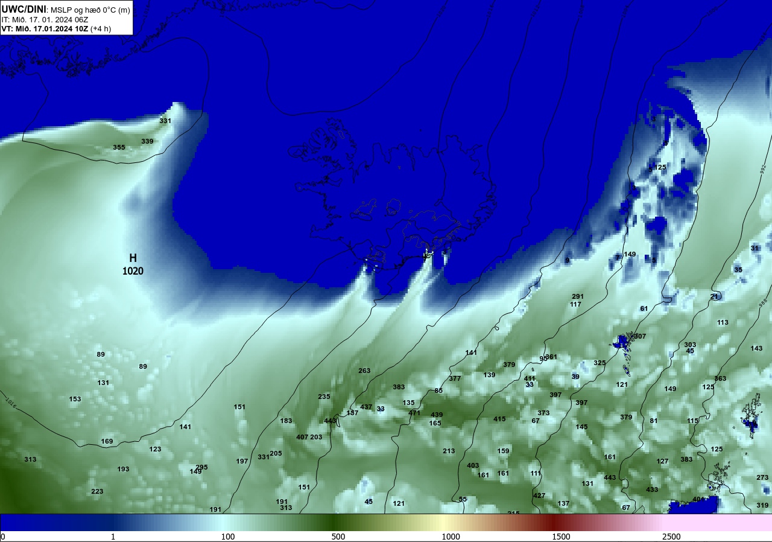
Task: Click the 2500 tick on color scale
Action: (671, 537)
